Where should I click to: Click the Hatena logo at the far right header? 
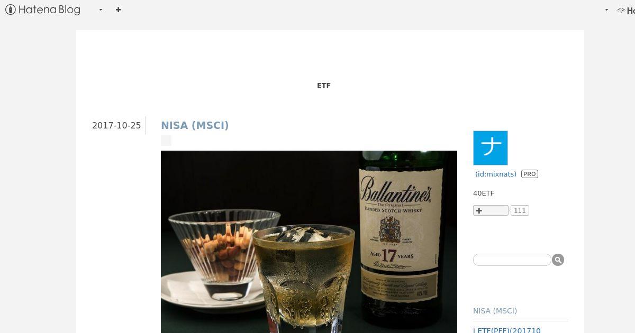626,10
